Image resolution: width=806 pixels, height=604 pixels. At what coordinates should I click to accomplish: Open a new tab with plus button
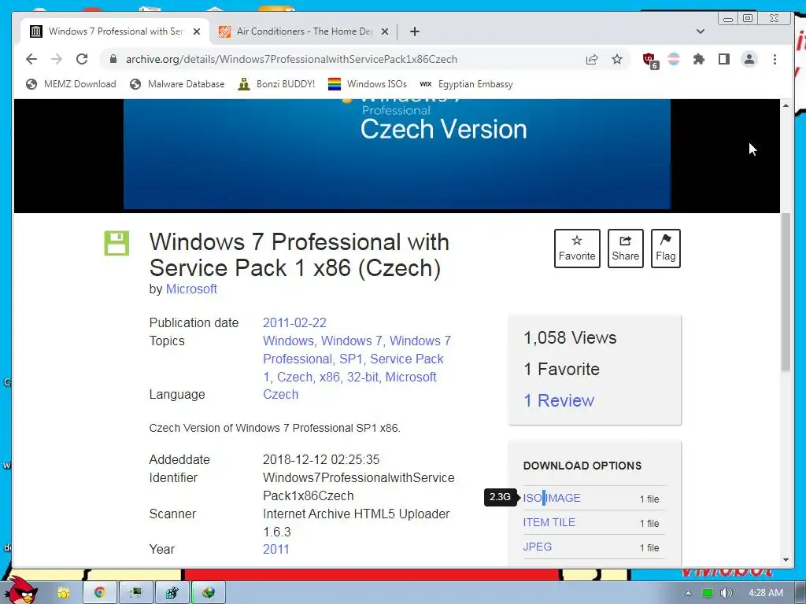pyautogui.click(x=415, y=31)
